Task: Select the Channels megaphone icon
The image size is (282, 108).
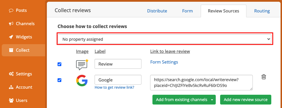Action: (11, 24)
